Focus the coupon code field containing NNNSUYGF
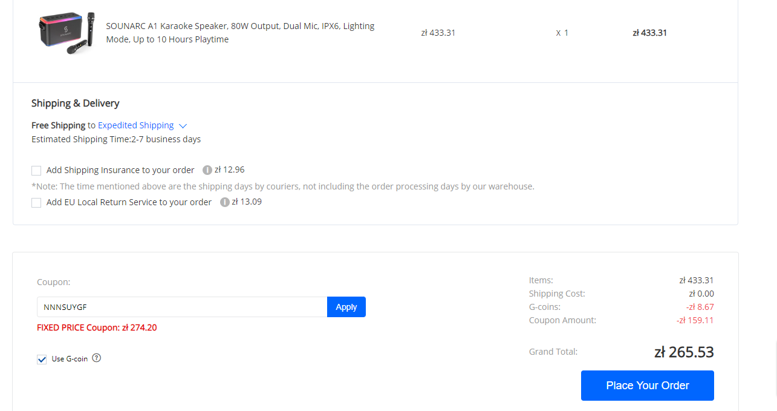 [x=182, y=307]
